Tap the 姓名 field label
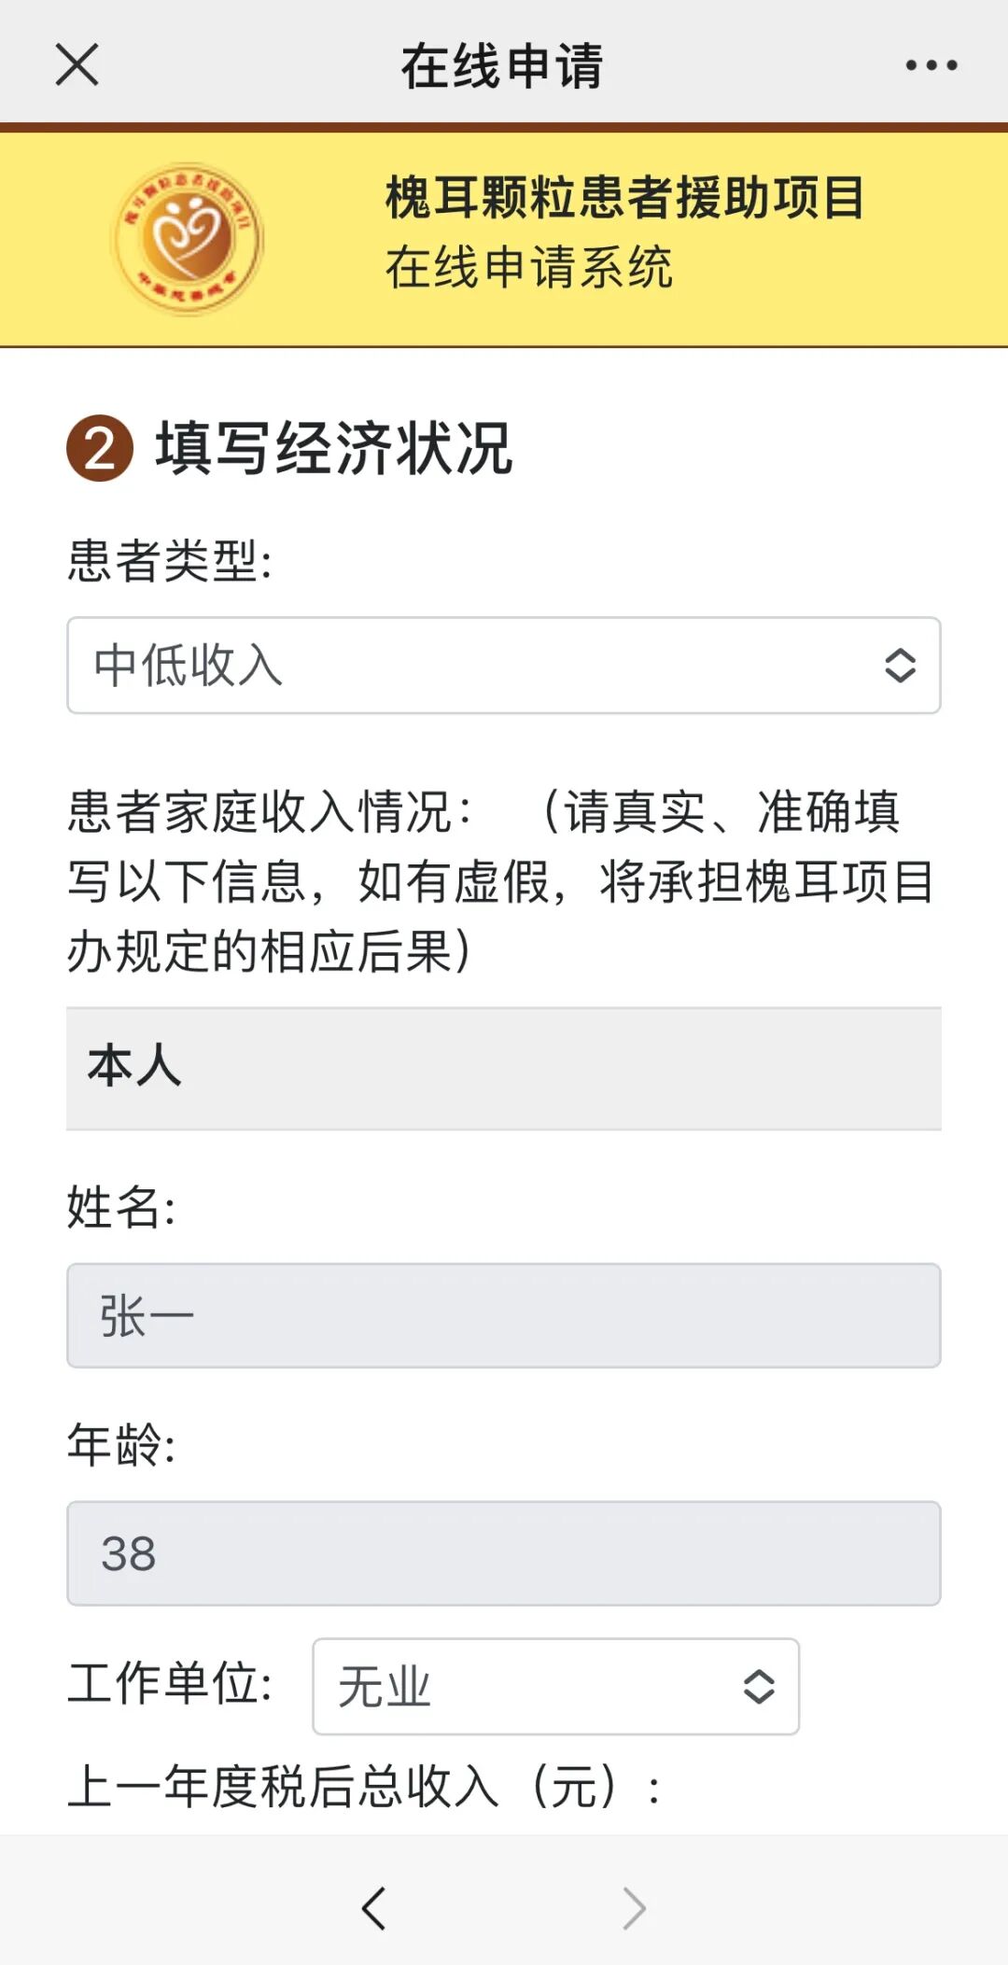 coord(121,1207)
